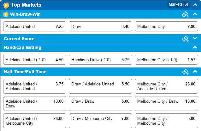
Task: Open the cash-out tag icon in the Half-Time/Full-Time header
Action: [x=185, y=72]
